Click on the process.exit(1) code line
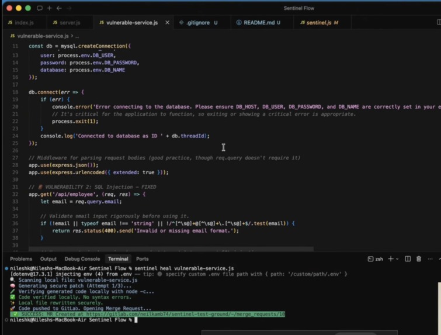Image resolution: width=441 pixels, height=335 pixels. tap(75, 122)
